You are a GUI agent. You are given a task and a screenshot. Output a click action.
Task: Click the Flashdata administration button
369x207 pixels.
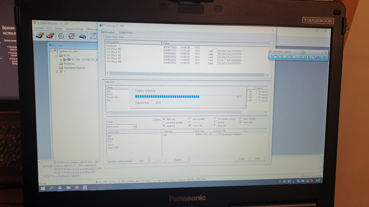coord(119,161)
